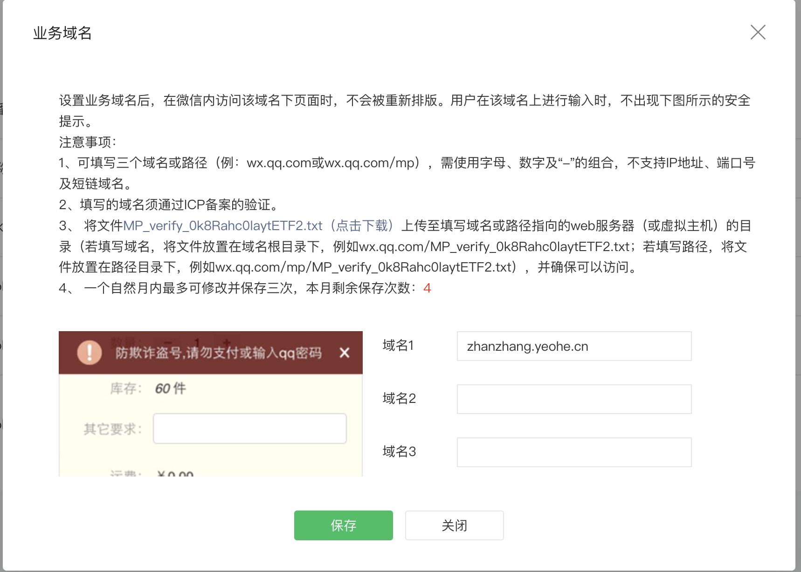The height and width of the screenshot is (572, 801).
Task: Close the 业务域名 dialog with the X icon
Action: click(x=758, y=32)
